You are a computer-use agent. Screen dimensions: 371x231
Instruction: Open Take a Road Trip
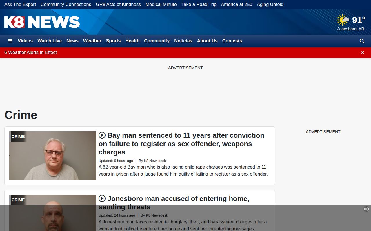tap(199, 4)
